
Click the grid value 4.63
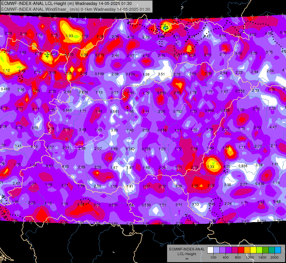(x=146, y=56)
